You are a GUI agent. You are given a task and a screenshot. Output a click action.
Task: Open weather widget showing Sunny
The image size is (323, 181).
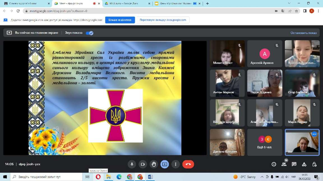[244, 177]
